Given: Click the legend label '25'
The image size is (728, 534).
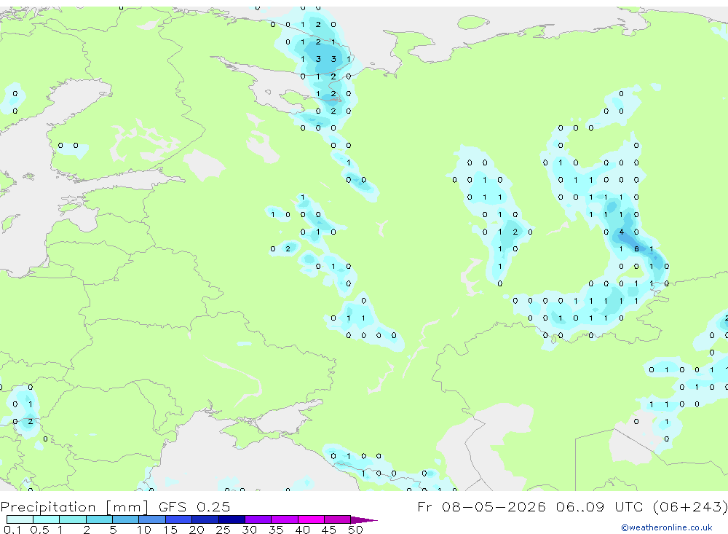Looking at the screenshot, I should [x=223, y=530].
